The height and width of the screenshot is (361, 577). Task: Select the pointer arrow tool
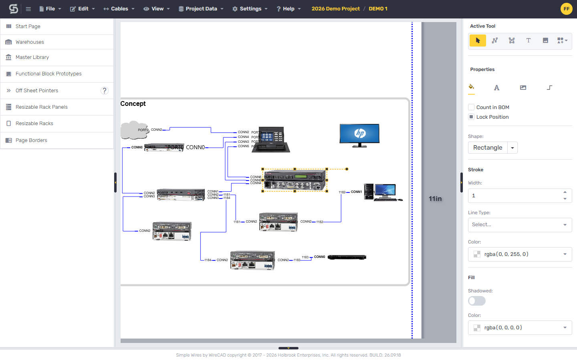point(478,41)
